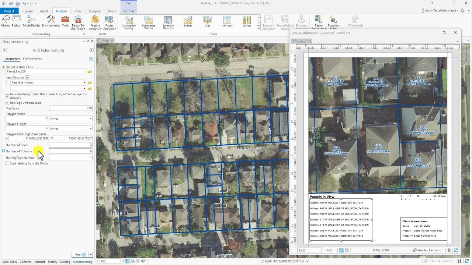Open the Python window
This screenshot has height=265, width=472.
click(x=17, y=21)
